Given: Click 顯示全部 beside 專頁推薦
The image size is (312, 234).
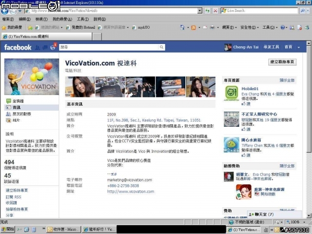Looking at the screenshot, I should [x=287, y=80].
